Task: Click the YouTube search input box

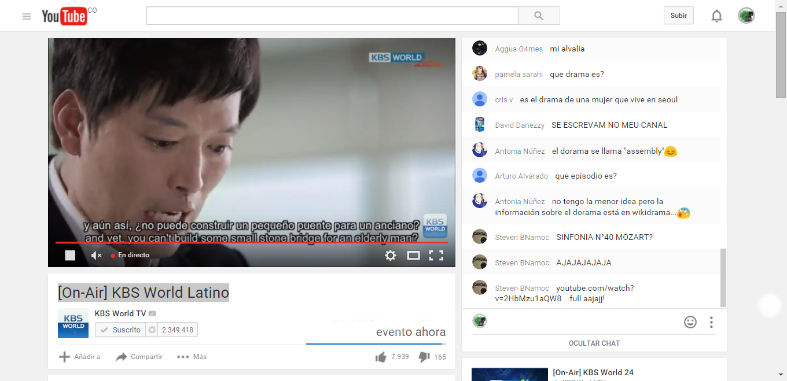Action: 332,16
